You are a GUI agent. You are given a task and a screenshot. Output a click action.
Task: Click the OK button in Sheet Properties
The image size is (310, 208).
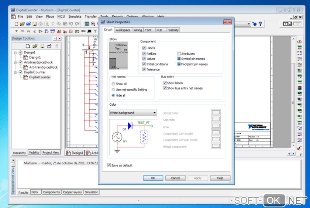(153, 178)
